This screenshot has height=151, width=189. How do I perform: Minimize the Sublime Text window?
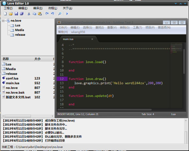pyautogui.click(x=167, y=22)
